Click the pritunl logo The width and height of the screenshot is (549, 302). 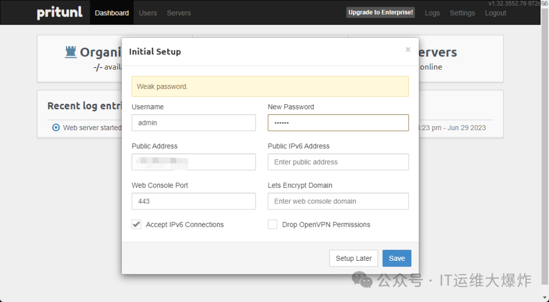tap(59, 13)
